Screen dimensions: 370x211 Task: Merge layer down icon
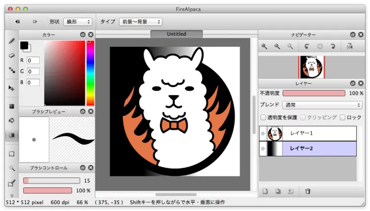click(291, 191)
